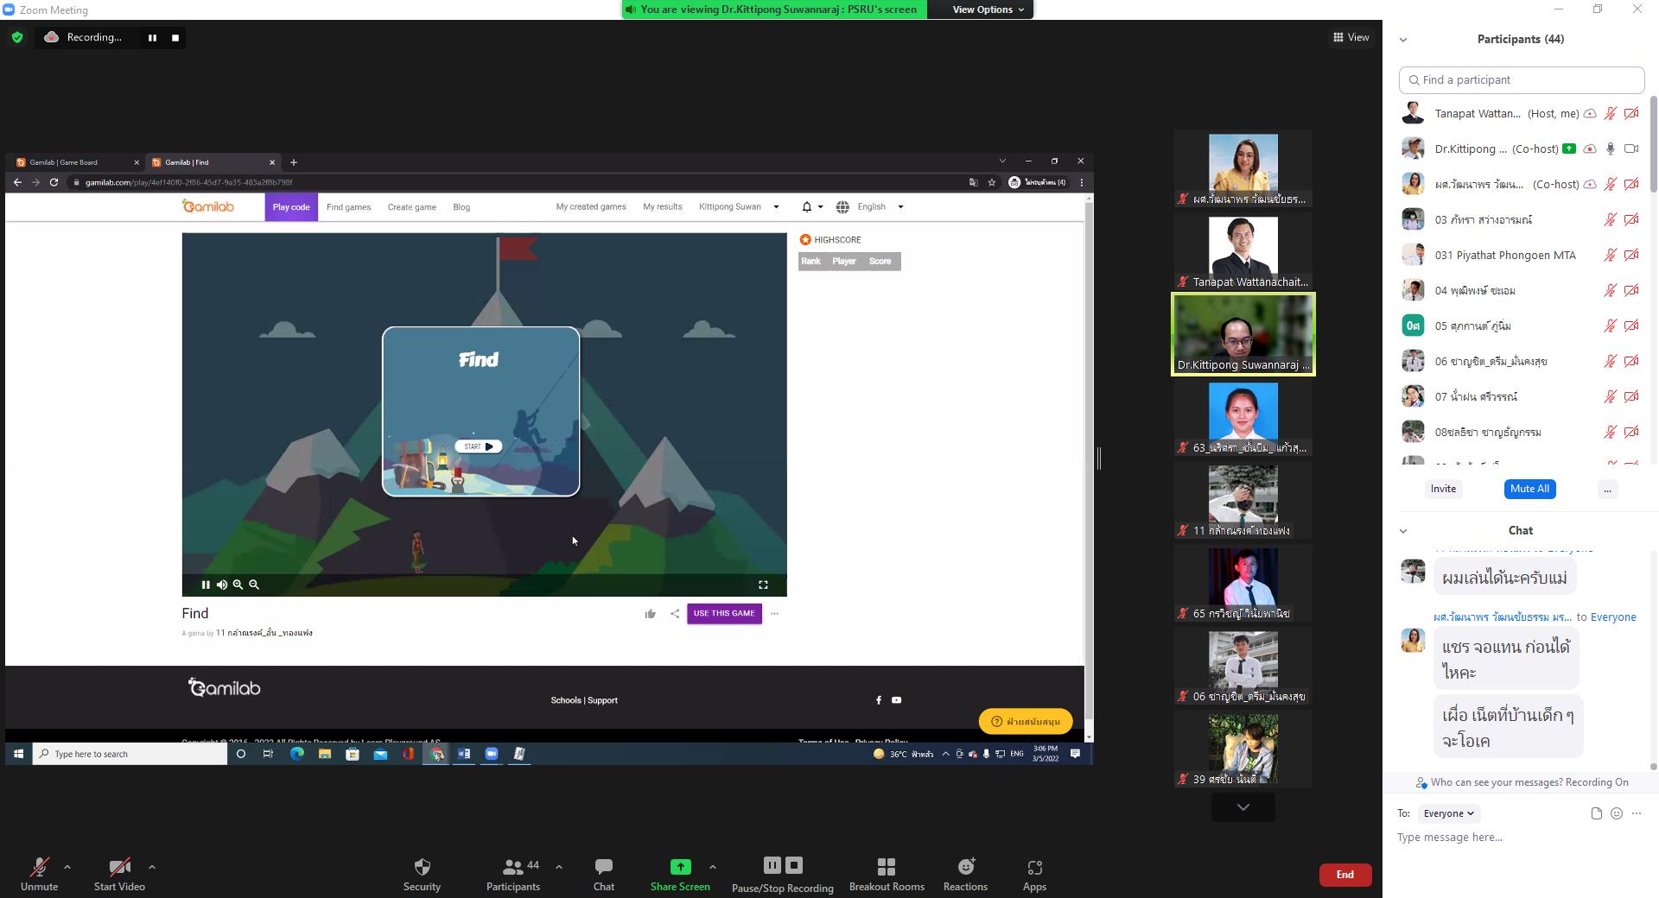Image resolution: width=1659 pixels, height=898 pixels.
Task: Switch to Gamilab Game Board browser tab
Action: (76, 162)
